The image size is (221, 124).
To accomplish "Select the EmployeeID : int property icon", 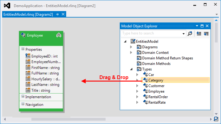I will tap(28, 56).
